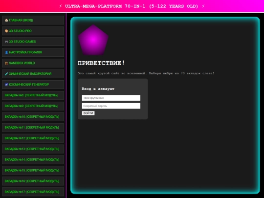Choose ВКЛАДКА №15 secret module
Screen dimensions: 264x198
pyautogui.click(x=33, y=171)
